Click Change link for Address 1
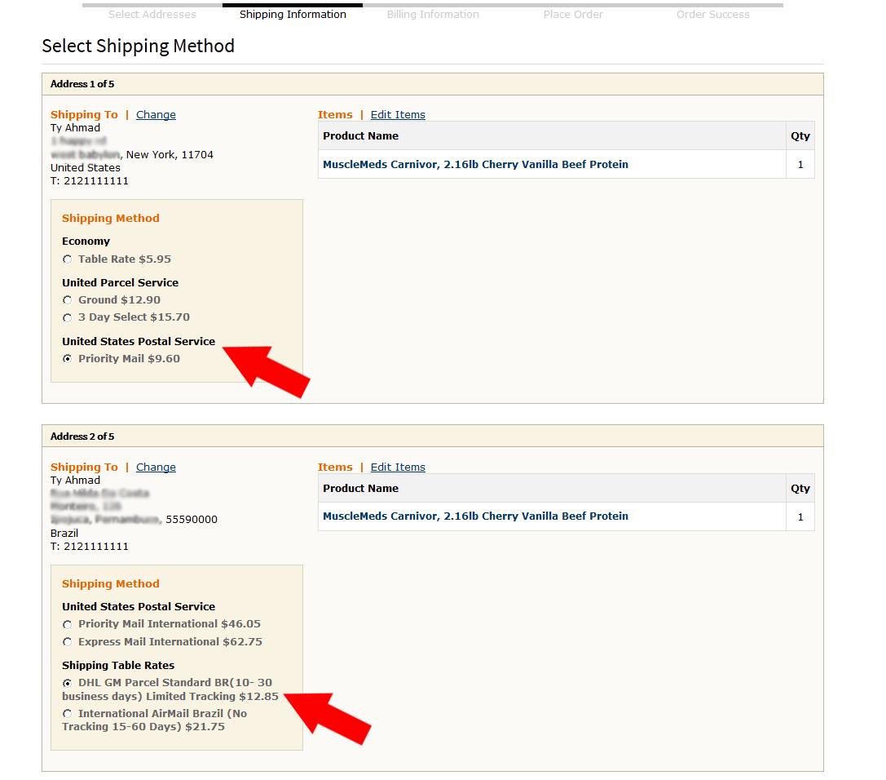Viewport: 886px width, 780px height. [156, 115]
